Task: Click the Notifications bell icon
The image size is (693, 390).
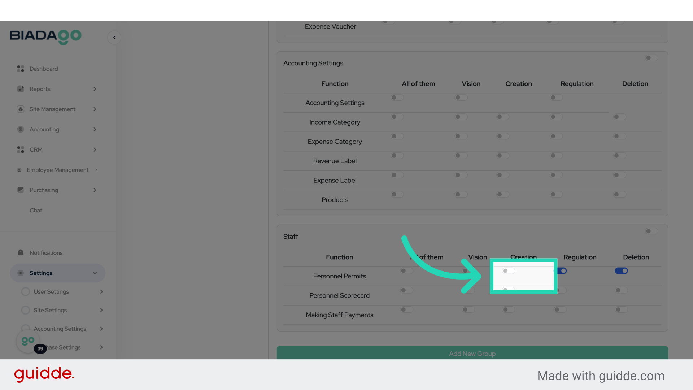Action: click(21, 253)
